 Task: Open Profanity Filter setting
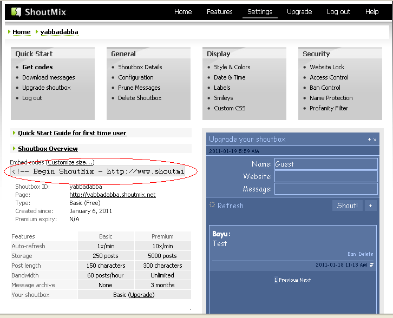point(329,108)
